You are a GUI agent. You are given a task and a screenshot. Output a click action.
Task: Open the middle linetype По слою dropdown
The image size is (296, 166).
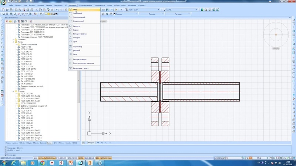coord(163,14)
